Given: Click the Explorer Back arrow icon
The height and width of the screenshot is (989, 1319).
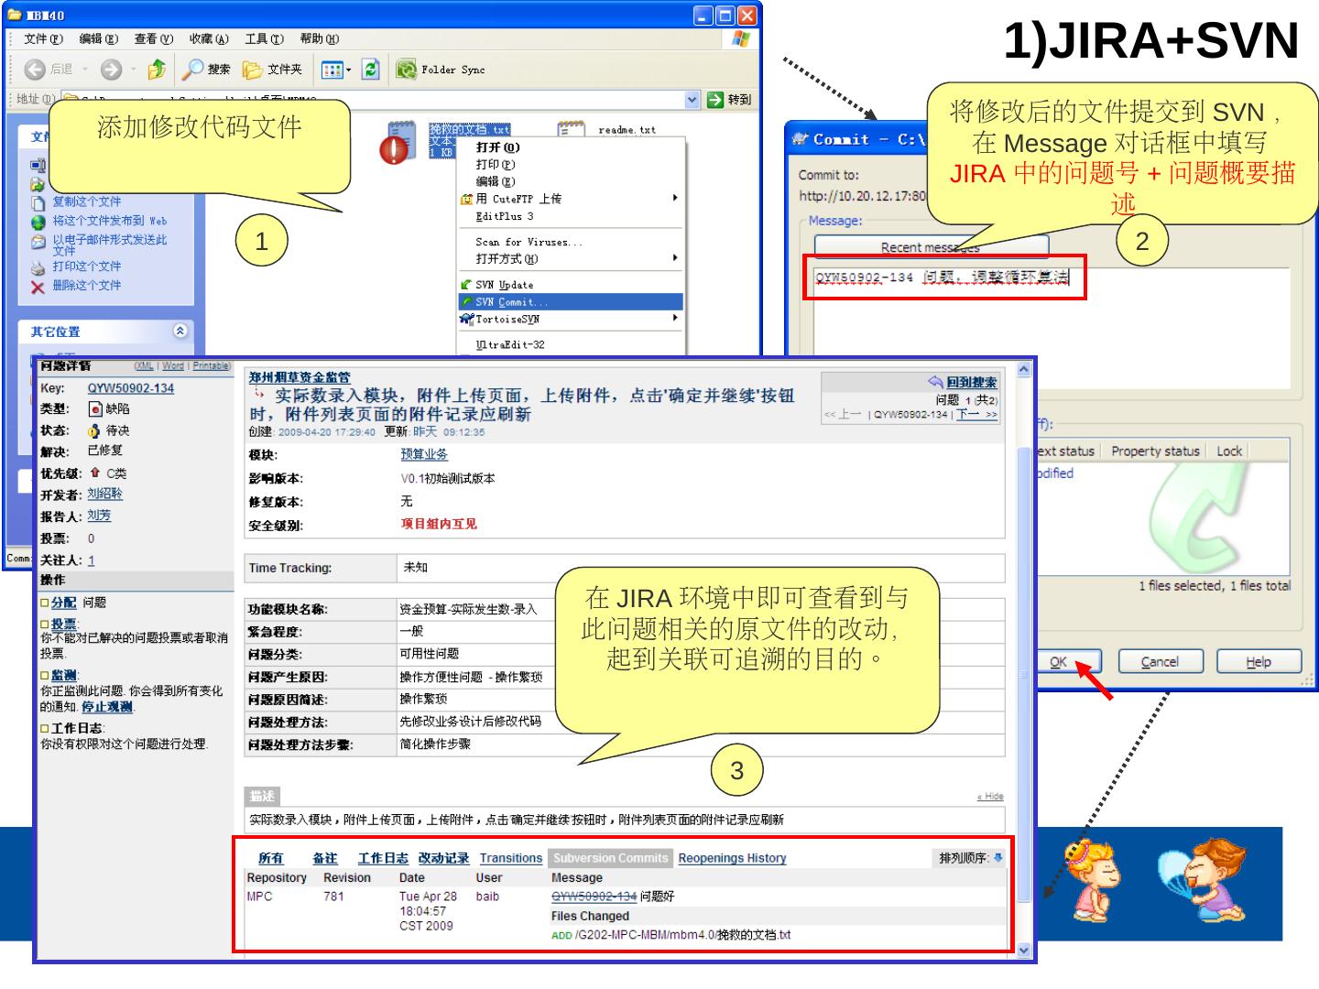Looking at the screenshot, I should pos(35,70).
